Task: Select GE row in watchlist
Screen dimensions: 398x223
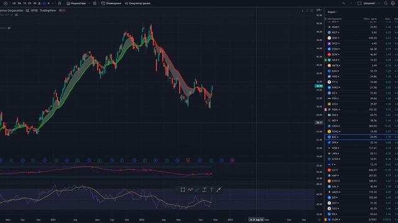Action: 361,93
